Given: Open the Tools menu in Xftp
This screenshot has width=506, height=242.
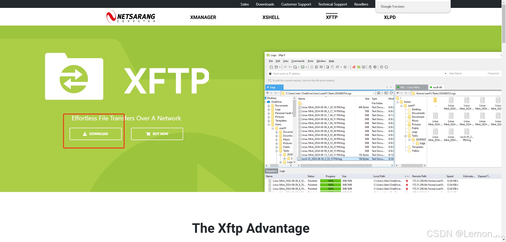Looking at the screenshot, I should point(310,61).
